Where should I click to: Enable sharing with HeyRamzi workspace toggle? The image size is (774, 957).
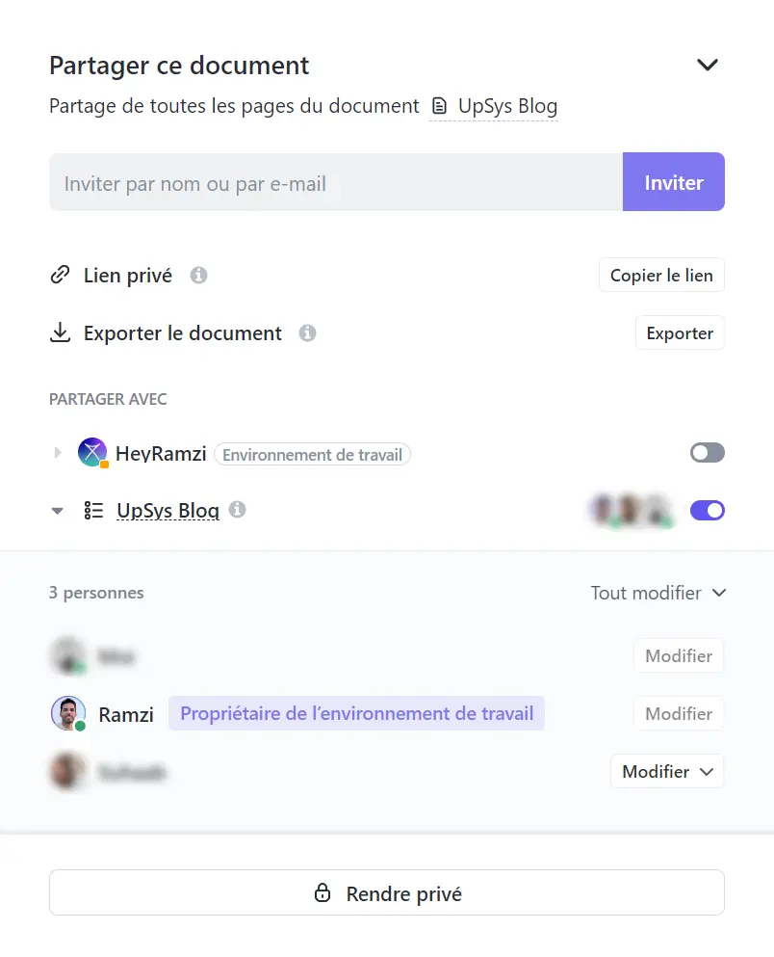point(707,453)
